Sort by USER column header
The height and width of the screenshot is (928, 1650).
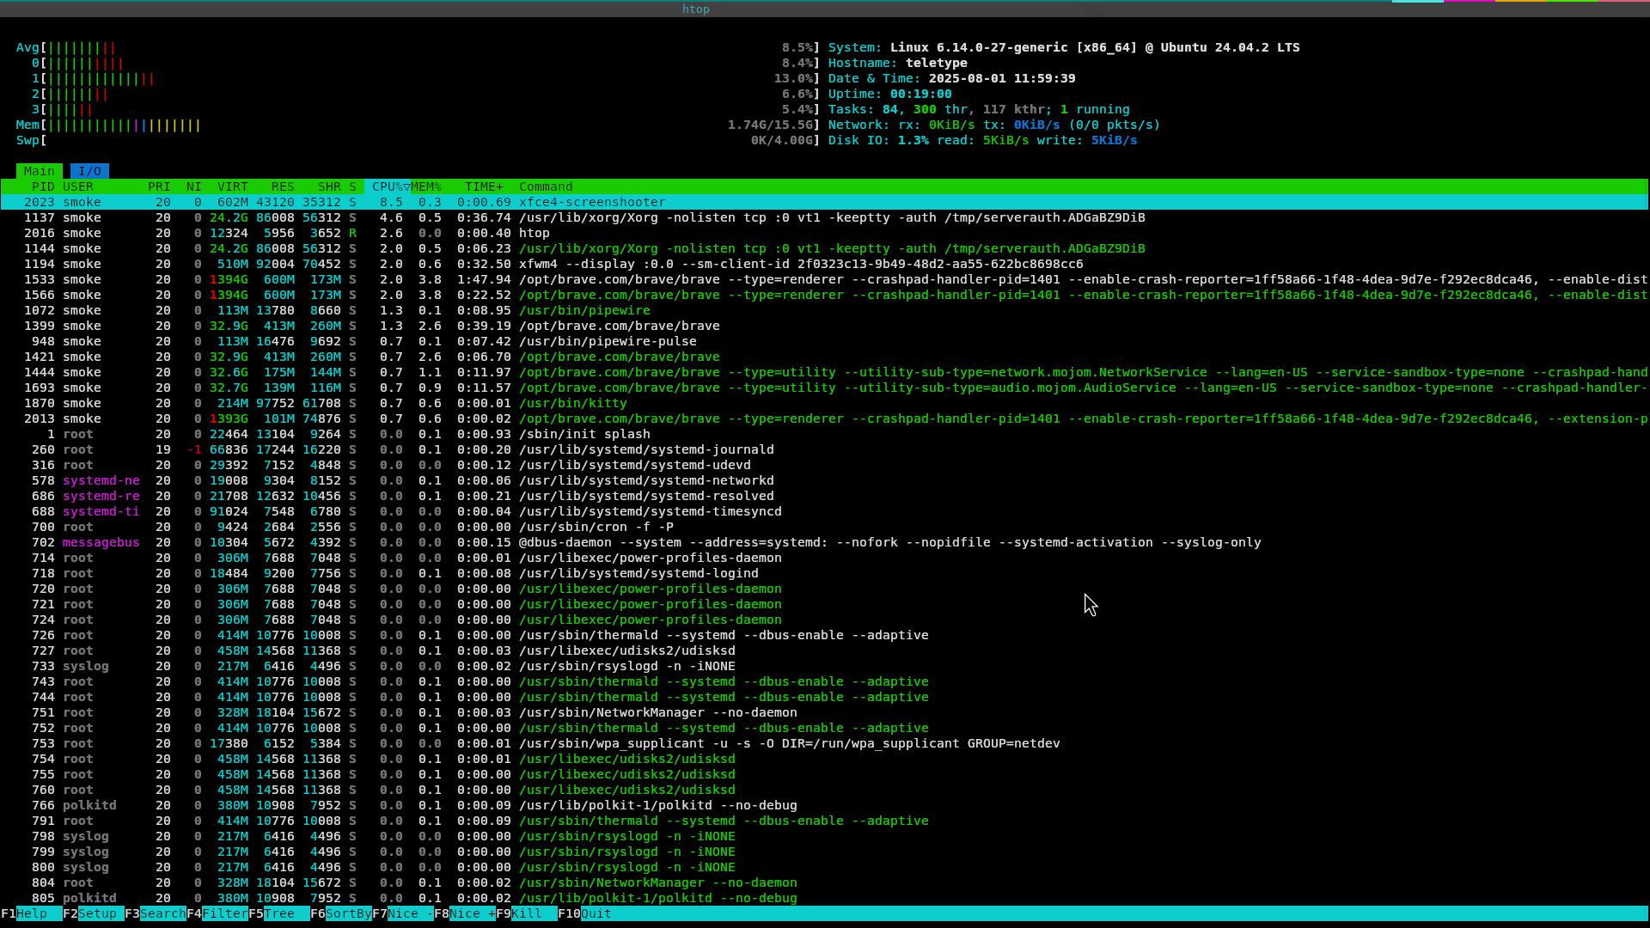[x=78, y=186]
